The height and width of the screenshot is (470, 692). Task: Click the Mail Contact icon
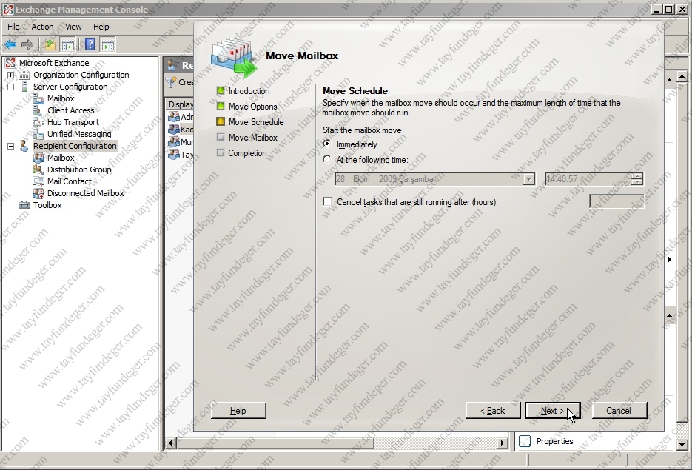[x=38, y=181]
